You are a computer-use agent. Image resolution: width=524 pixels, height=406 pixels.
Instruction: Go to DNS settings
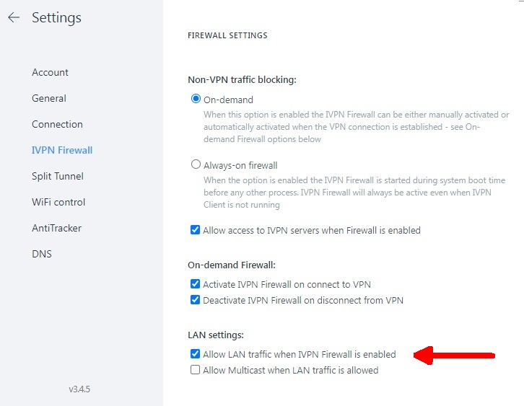click(42, 254)
